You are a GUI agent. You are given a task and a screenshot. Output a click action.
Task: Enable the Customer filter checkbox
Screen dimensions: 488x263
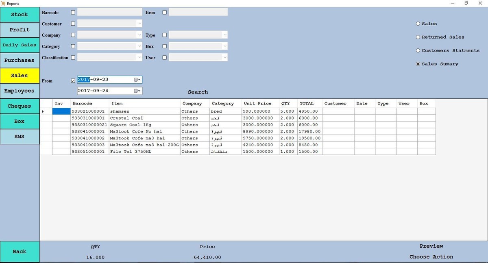[73, 24]
